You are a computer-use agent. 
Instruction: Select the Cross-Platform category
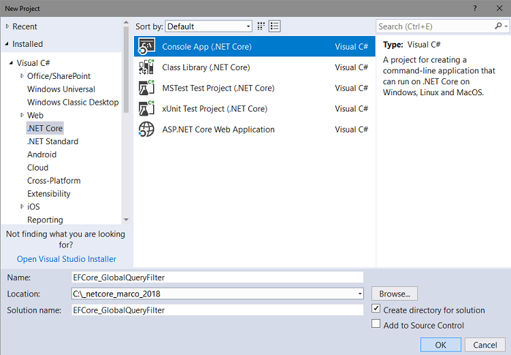click(54, 180)
